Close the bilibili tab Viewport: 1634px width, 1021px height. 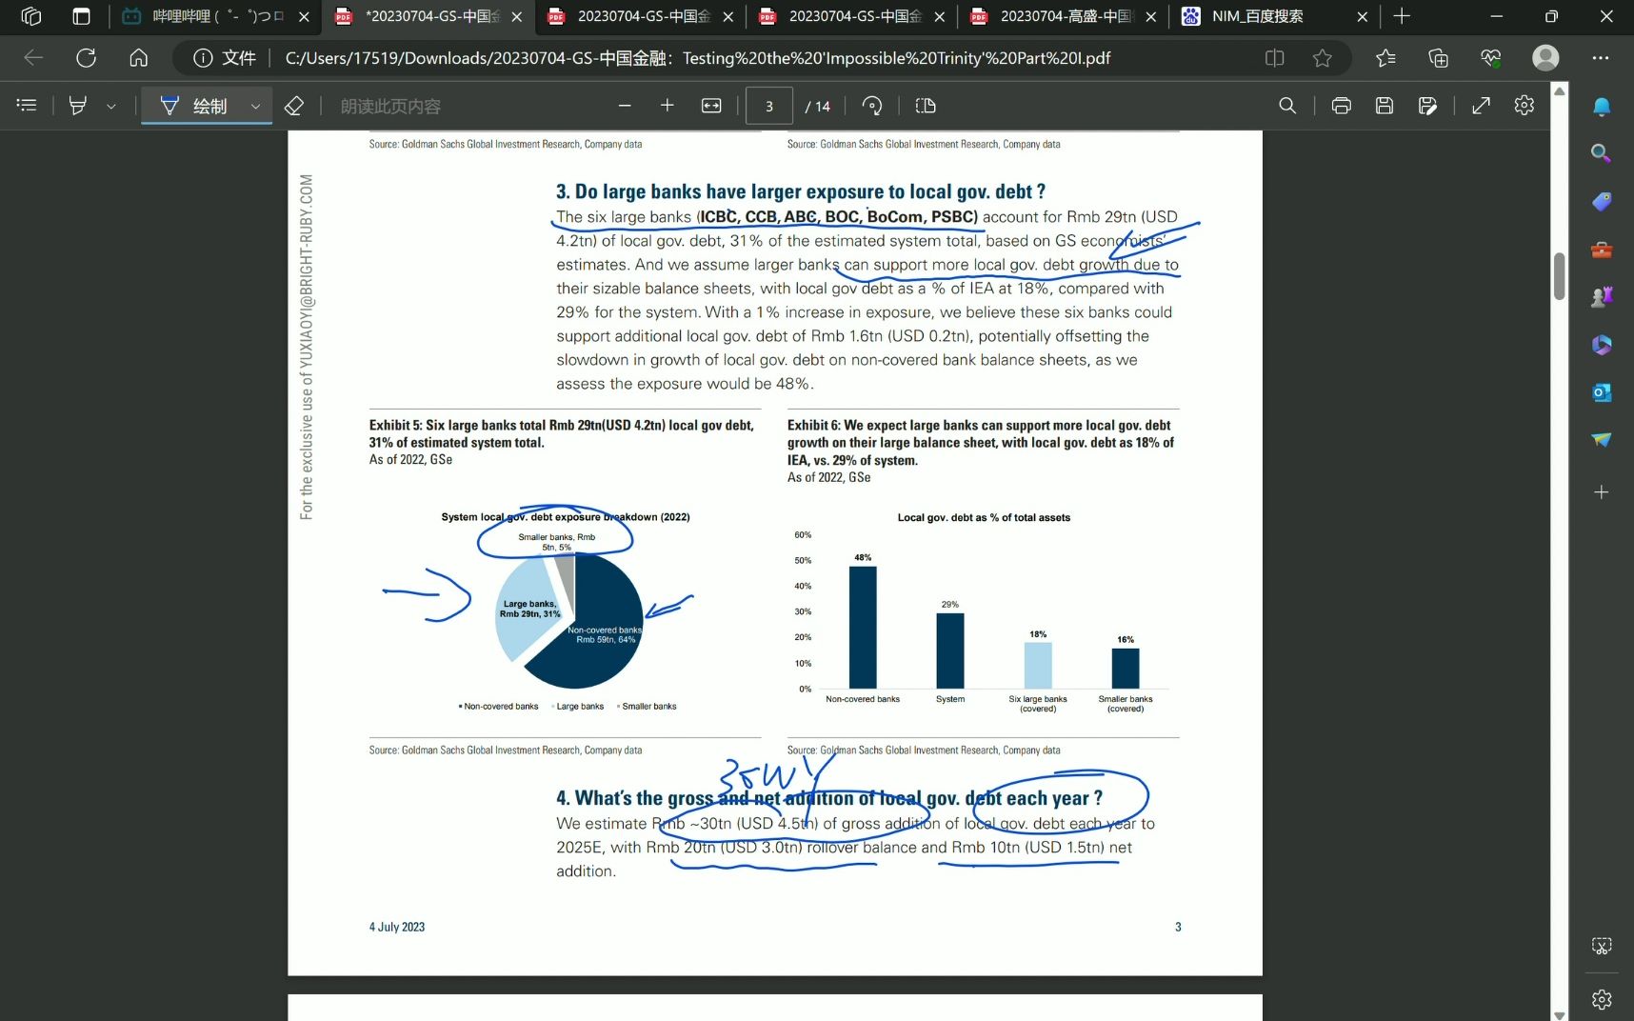pos(305,16)
